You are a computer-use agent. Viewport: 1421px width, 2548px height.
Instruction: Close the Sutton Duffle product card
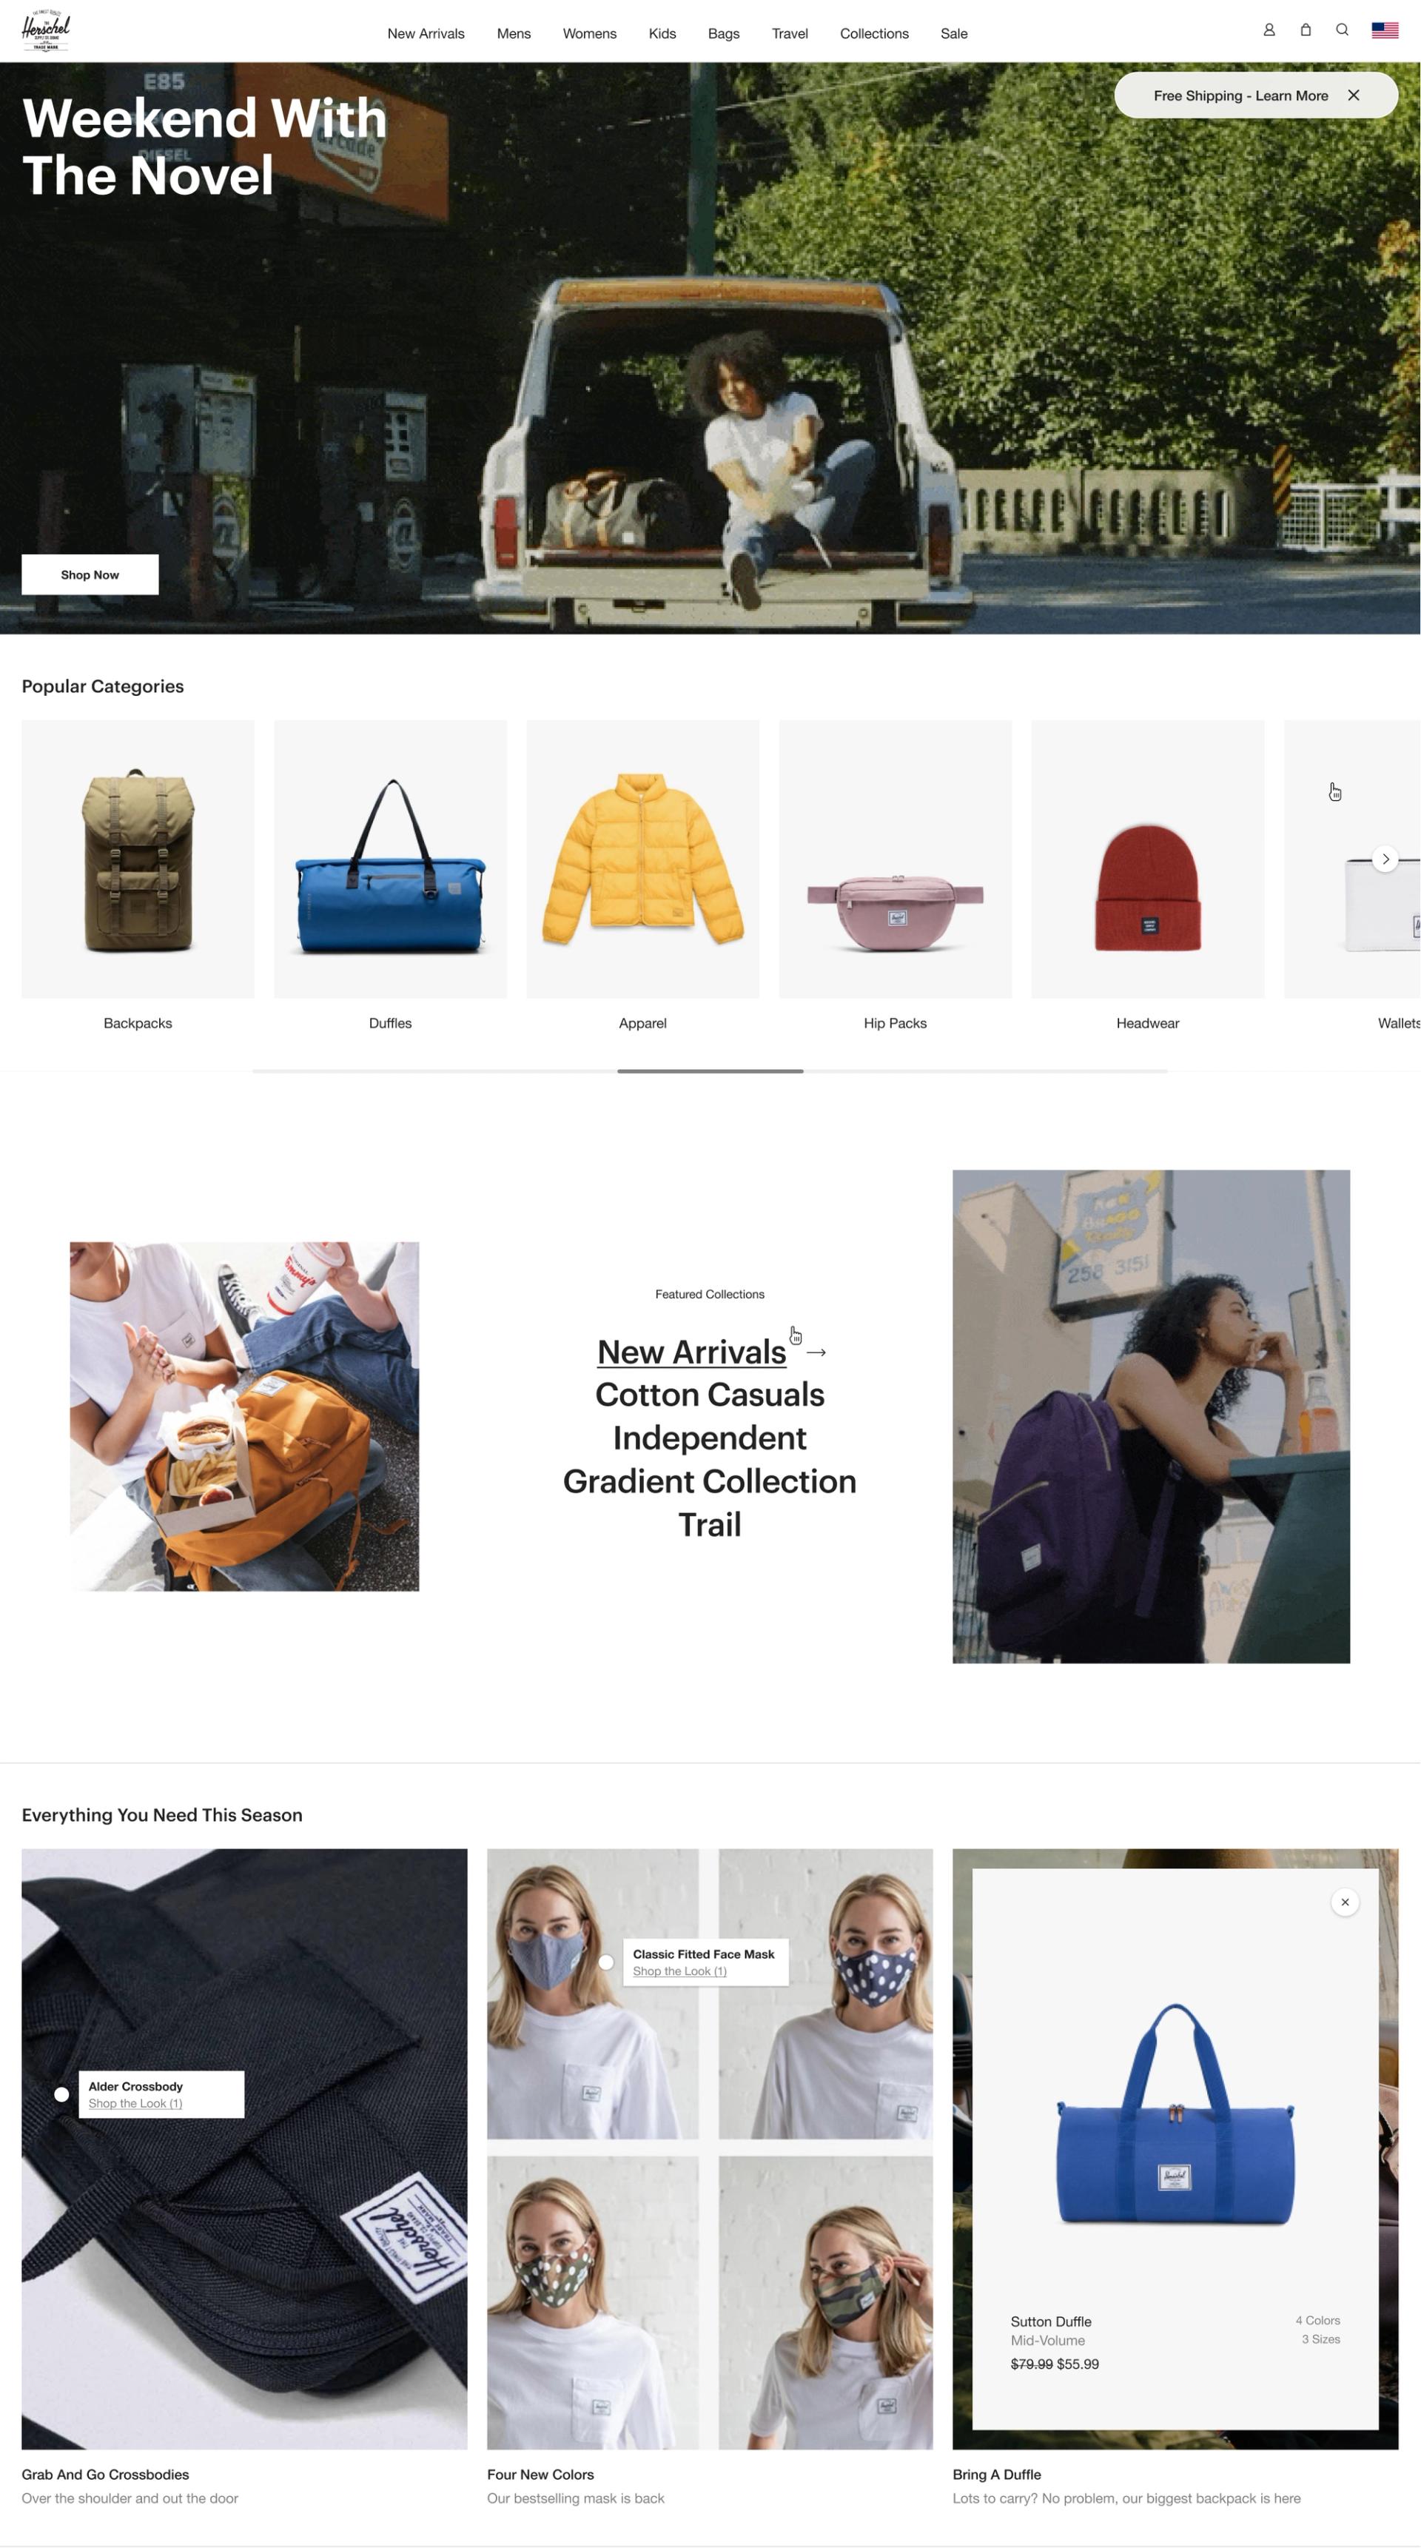coord(1344,1901)
